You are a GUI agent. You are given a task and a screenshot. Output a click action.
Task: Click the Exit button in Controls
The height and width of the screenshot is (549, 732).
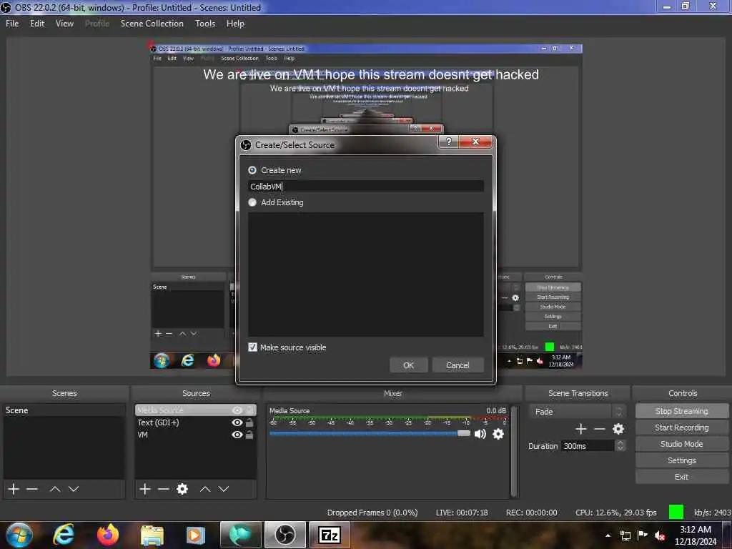coord(681,477)
